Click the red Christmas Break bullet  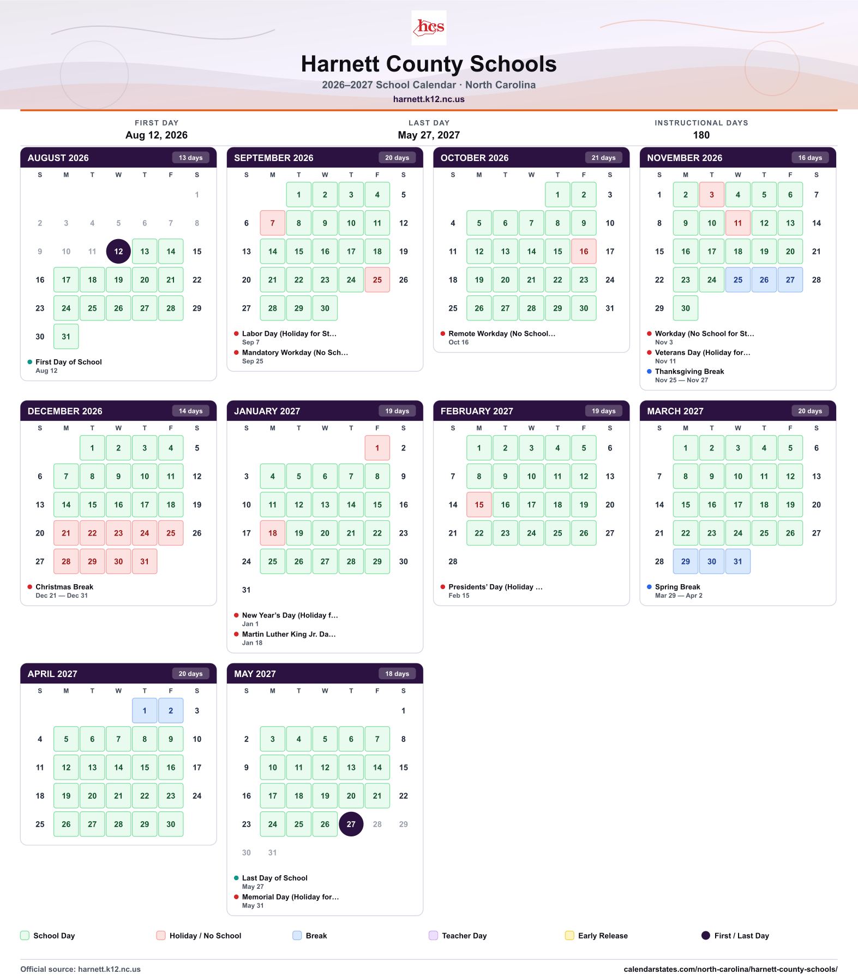pyautogui.click(x=30, y=587)
